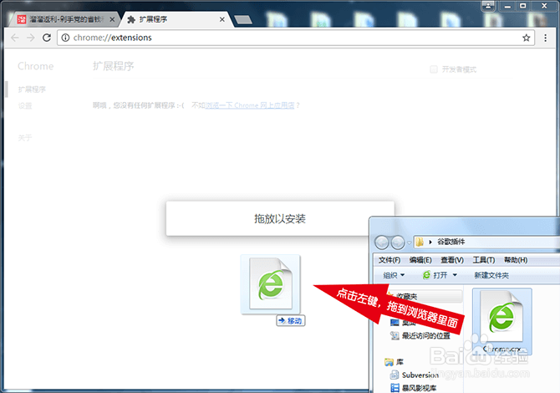
Task: Expand the 打开 dropdown arrow
Action: coord(455,275)
